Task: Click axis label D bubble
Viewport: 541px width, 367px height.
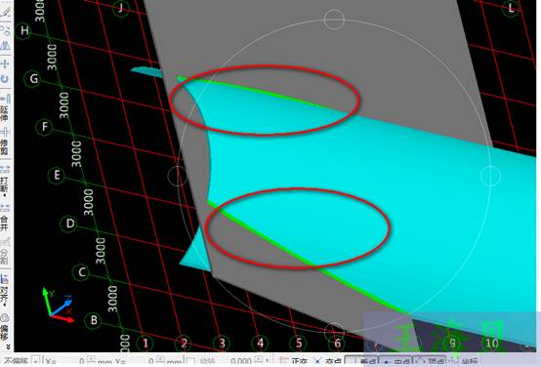Action: coord(69,224)
